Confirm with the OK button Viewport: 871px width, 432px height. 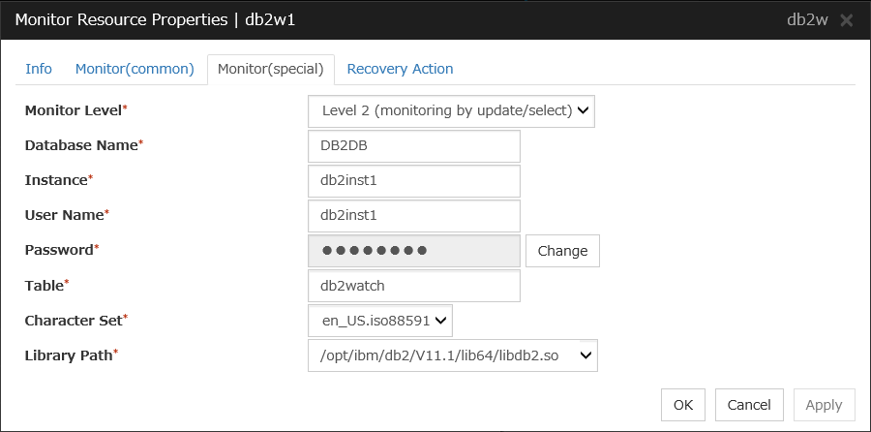[683, 405]
